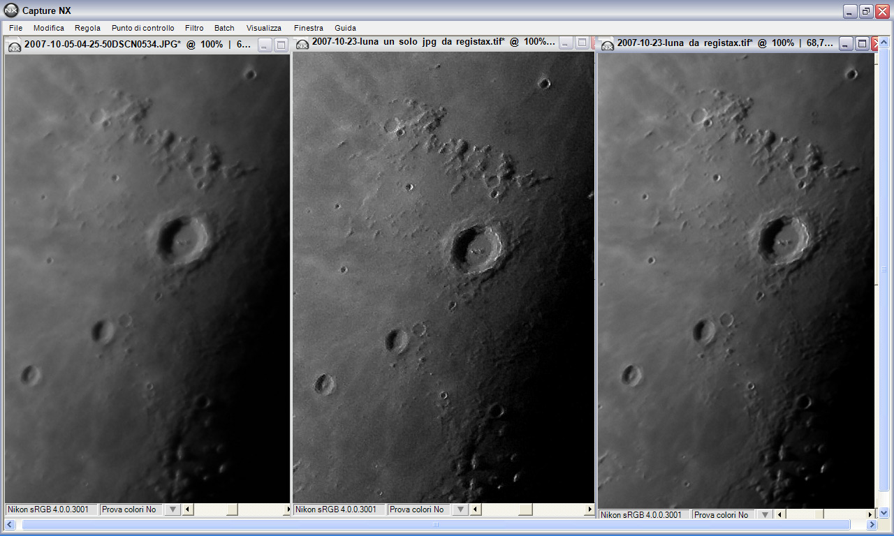Minimize the 'luna un solo jpg' image window
The height and width of the screenshot is (536, 894).
(x=566, y=43)
